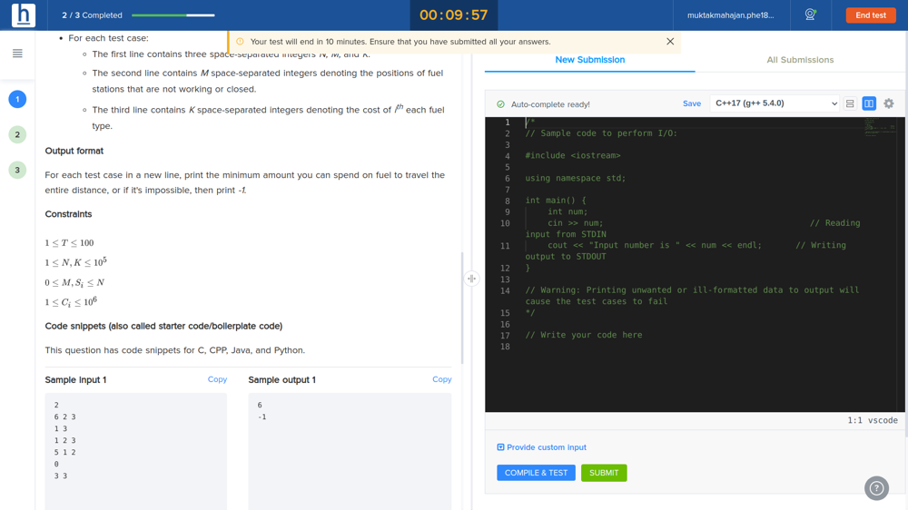The width and height of the screenshot is (908, 510).
Task: Click the '#include <iostream>' line
Action: 573,156
